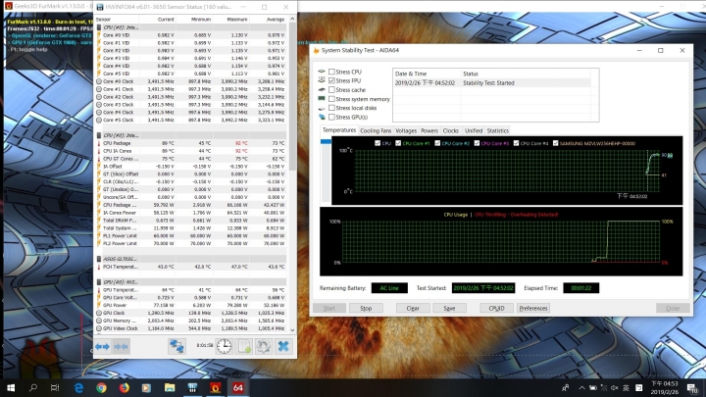This screenshot has width=706, height=397.
Task: Open Task View on taskbar
Action: 55,387
